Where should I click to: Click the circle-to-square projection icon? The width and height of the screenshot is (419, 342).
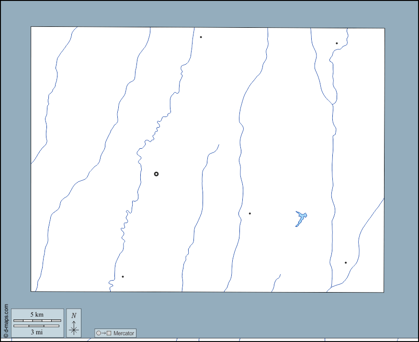tap(104, 333)
